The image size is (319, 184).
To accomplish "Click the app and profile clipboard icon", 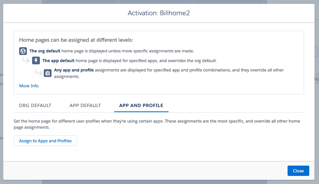I will [48, 73].
